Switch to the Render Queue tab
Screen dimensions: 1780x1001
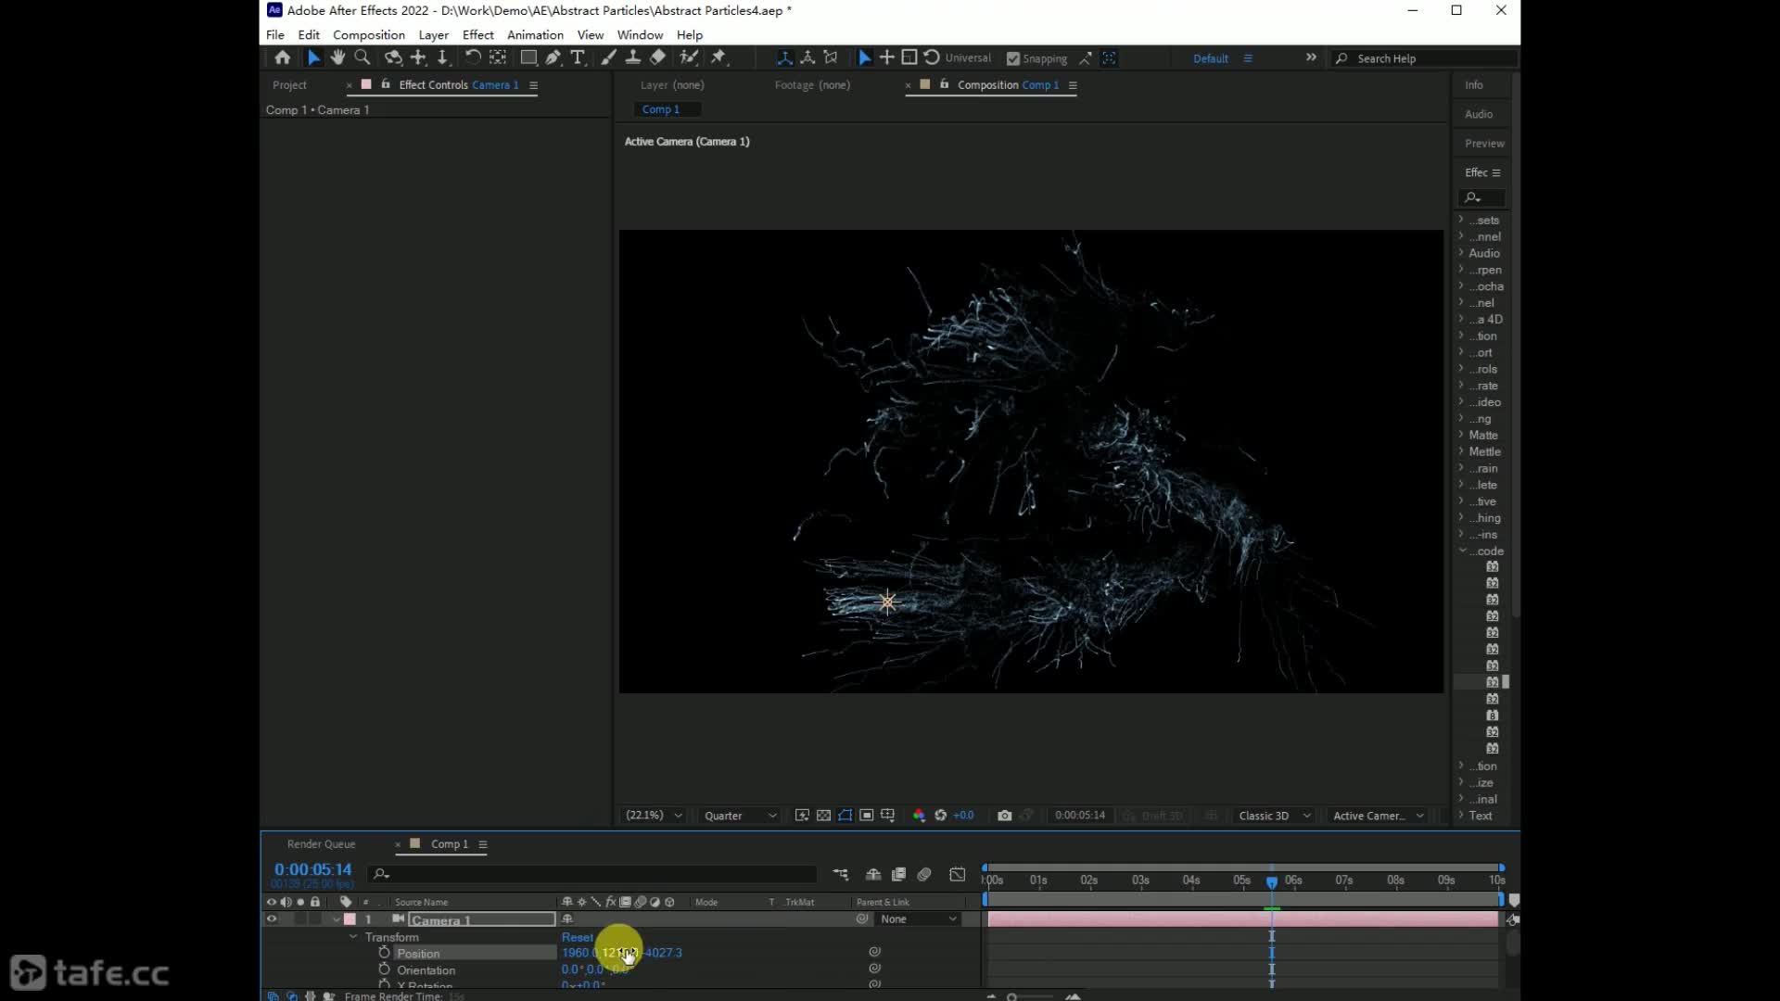coord(321,844)
